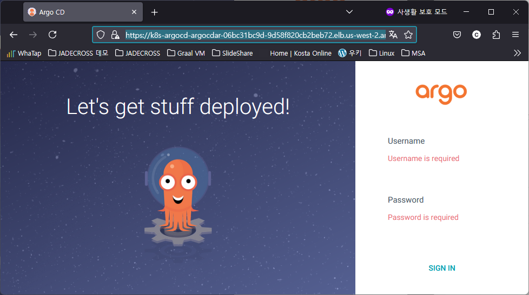Close the Argo CD tab
The width and height of the screenshot is (529, 295).
134,12
